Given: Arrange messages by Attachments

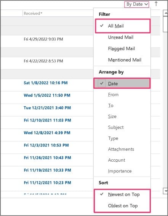Looking at the screenshot, I should click(x=122, y=149).
